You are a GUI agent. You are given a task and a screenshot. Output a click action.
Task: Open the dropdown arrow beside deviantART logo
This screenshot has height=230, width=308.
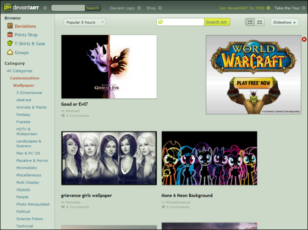click(x=45, y=8)
